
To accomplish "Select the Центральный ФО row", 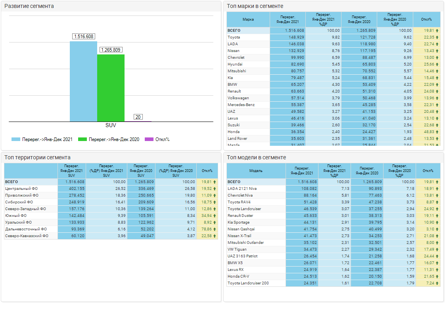I will point(22,189).
